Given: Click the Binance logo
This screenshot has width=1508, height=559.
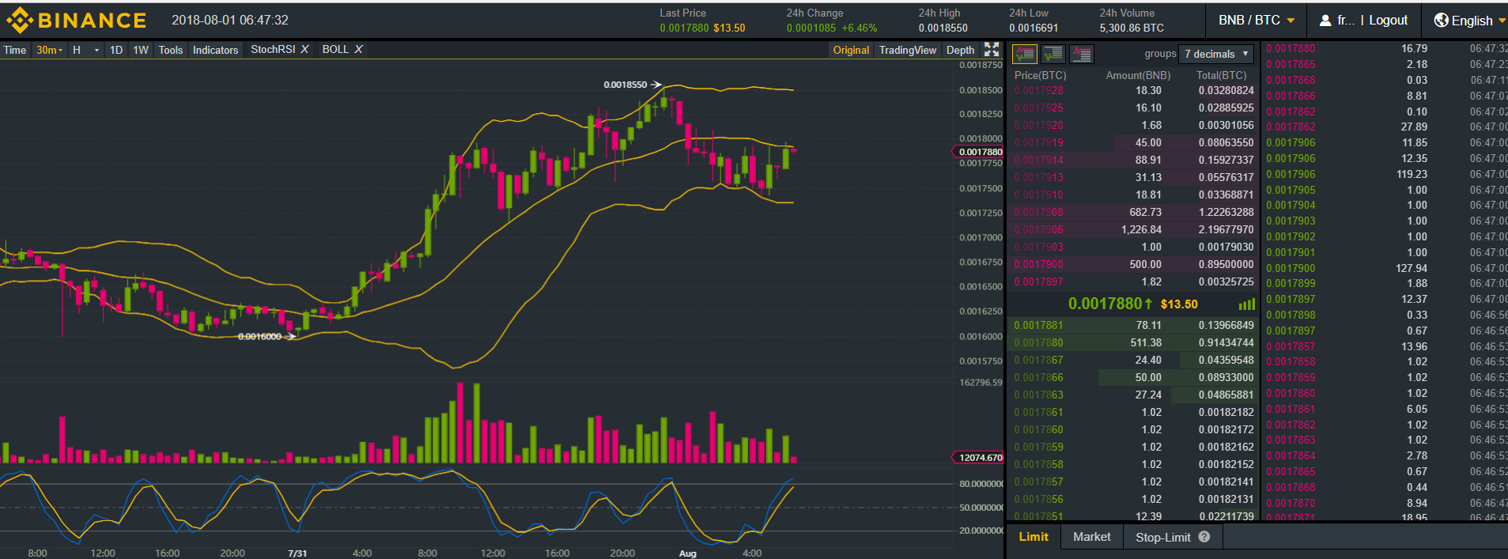Looking at the screenshot, I should [x=77, y=20].
